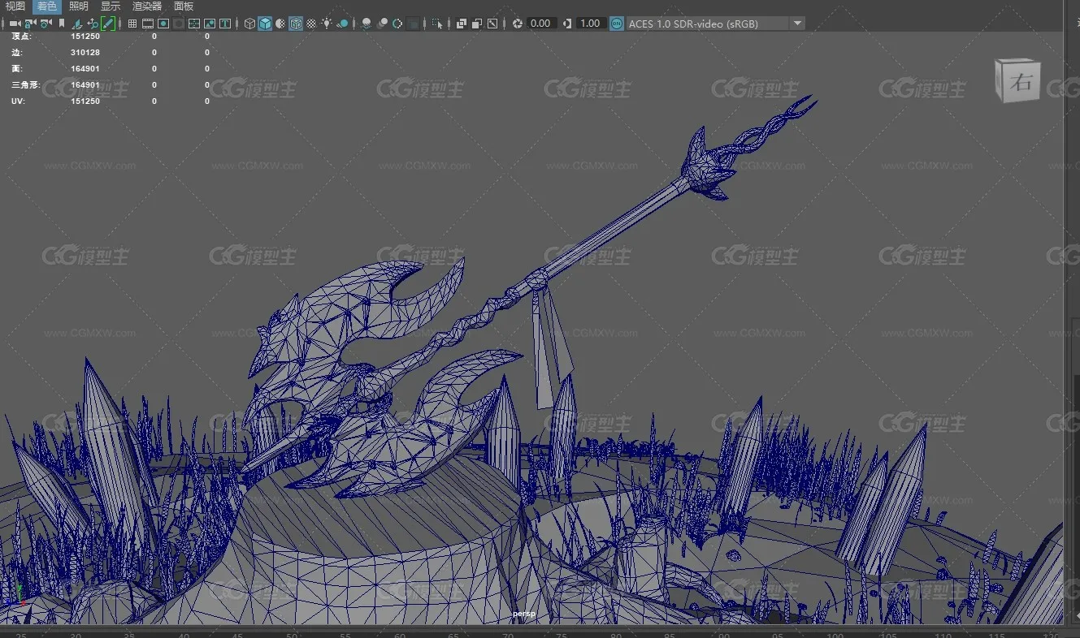Open the 视图 menu
Screen dimensions: 1080x638
[15, 6]
